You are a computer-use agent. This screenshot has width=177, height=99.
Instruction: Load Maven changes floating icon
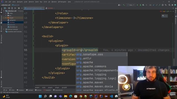pos(163,16)
